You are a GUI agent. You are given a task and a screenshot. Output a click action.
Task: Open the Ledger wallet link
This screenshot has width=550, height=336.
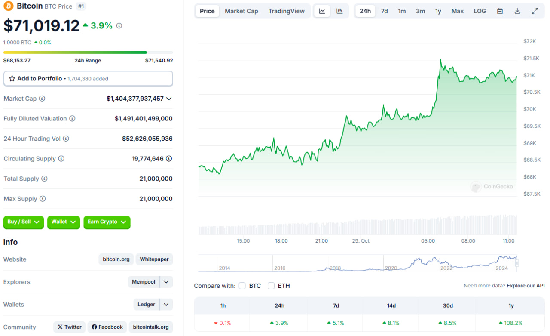146,305
